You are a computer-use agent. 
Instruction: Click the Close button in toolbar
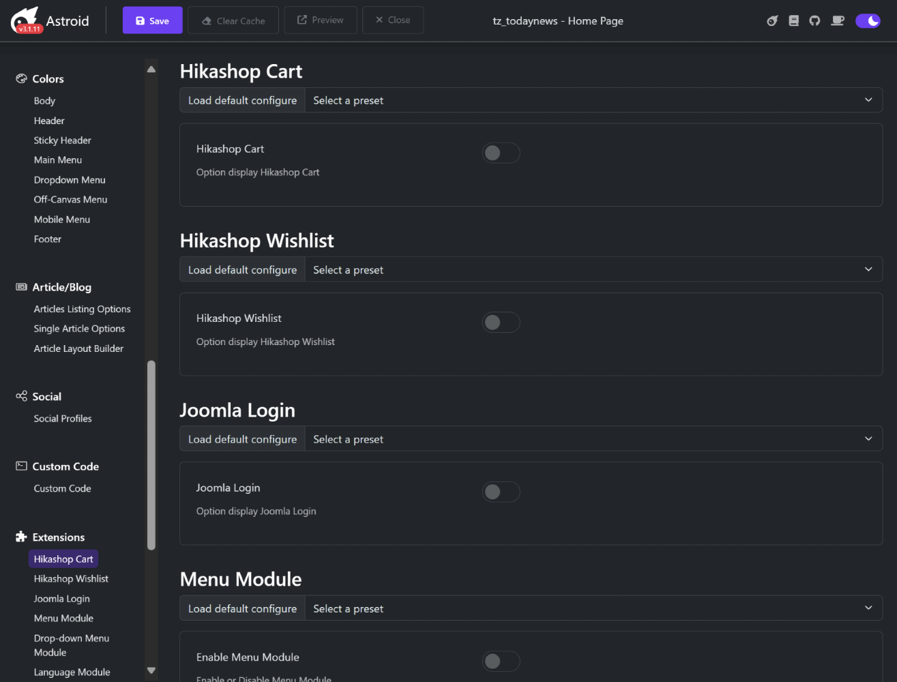393,20
